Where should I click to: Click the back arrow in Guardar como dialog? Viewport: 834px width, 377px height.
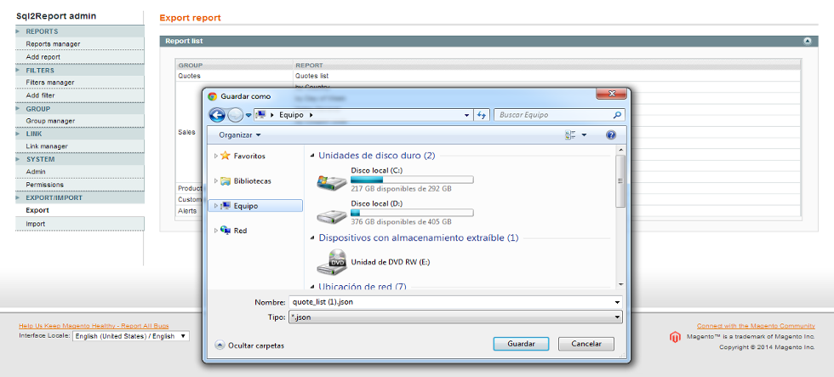217,114
